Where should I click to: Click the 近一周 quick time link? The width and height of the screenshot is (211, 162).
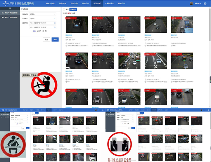tap(44, 31)
